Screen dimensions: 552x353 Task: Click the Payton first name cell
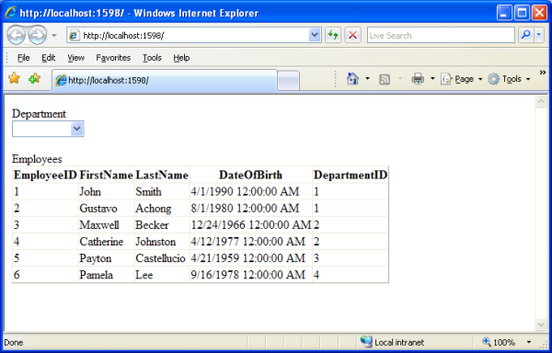click(107, 258)
